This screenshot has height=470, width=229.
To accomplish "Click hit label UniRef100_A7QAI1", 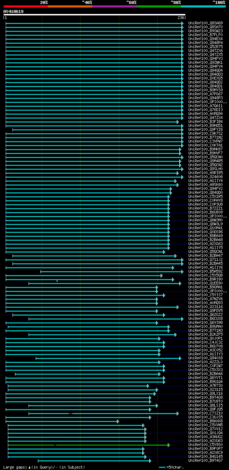I will pos(205,106).
